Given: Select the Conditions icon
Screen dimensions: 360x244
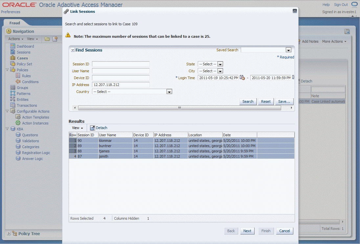Looking at the screenshot, I should pos(19,81).
